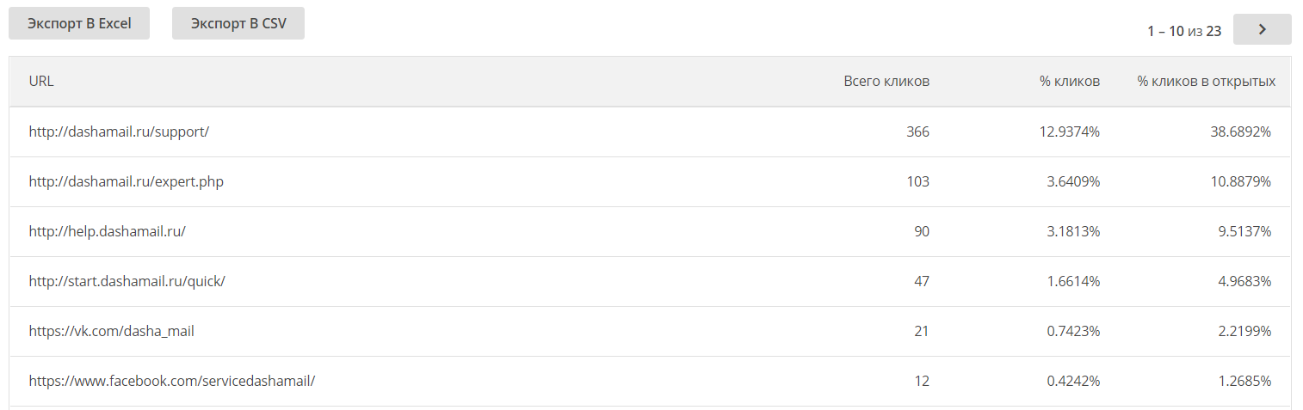Click the Экспорт в Excel button
Viewport: 1303px width, 410px height.
[79, 23]
